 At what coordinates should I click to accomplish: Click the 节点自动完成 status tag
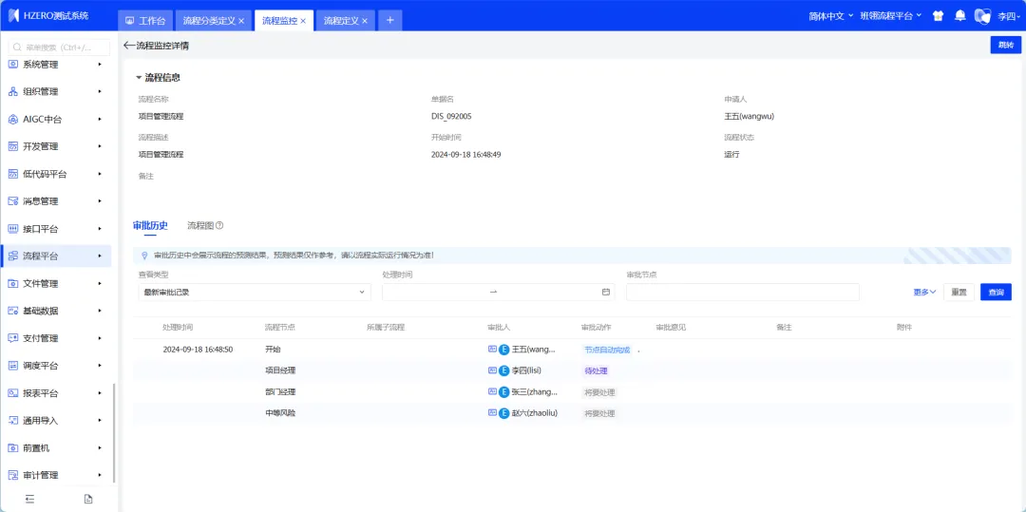(x=607, y=350)
